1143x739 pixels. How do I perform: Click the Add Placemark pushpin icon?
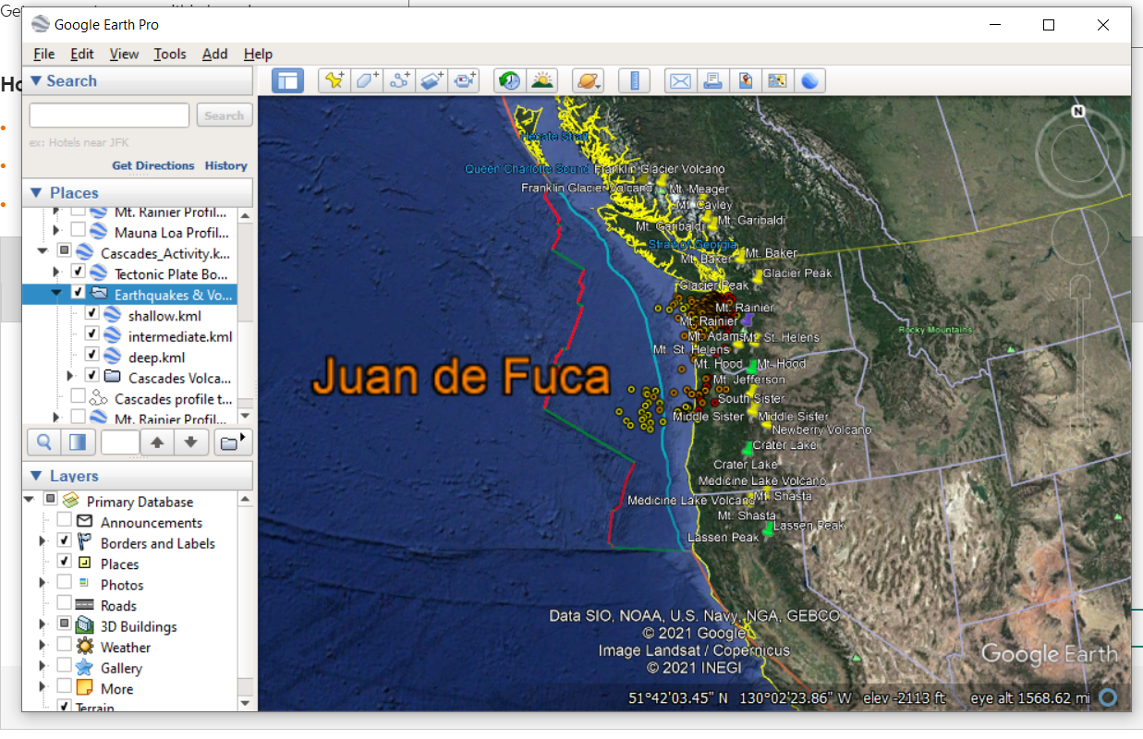click(x=334, y=80)
